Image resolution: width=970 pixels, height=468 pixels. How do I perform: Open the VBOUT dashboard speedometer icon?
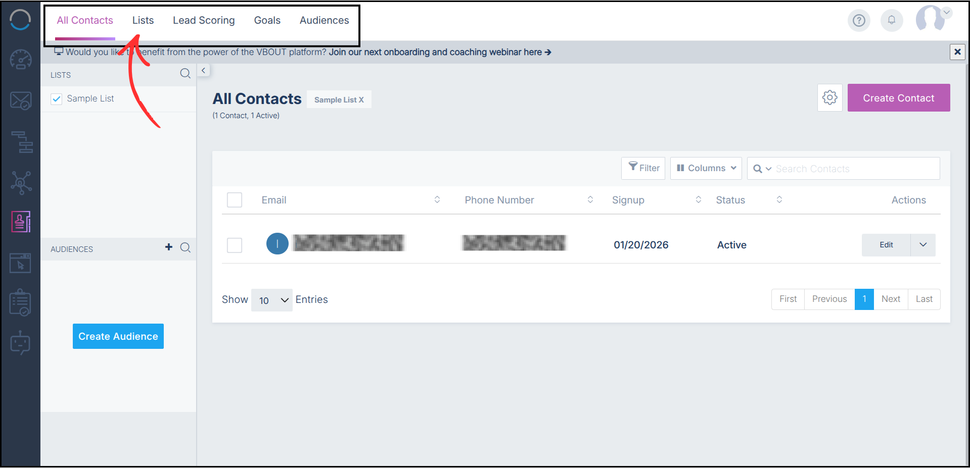click(x=20, y=60)
